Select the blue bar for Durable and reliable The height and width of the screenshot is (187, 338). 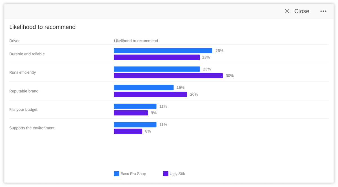point(163,51)
